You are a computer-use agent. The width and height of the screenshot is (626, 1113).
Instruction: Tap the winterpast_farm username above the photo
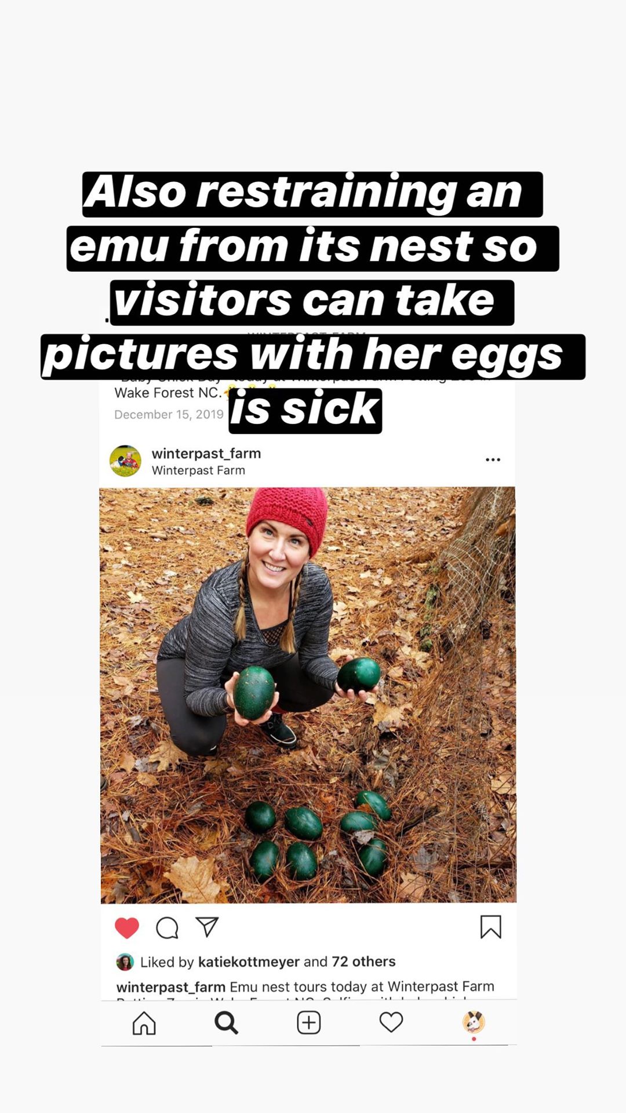pos(206,453)
